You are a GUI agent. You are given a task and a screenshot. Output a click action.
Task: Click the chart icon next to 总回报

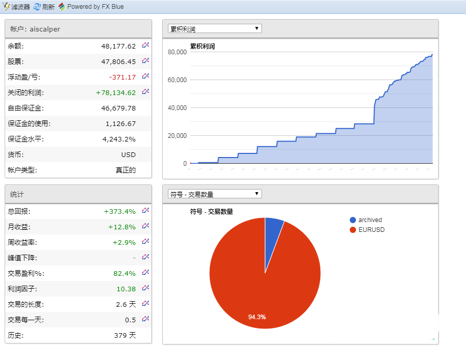pos(145,210)
